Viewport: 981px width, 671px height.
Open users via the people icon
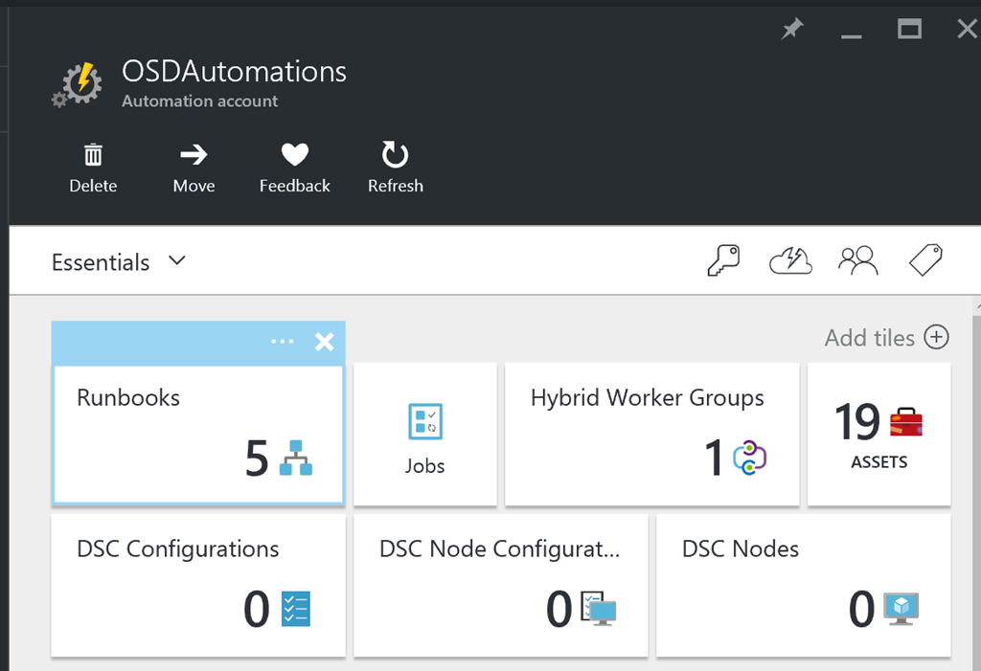[x=858, y=260]
